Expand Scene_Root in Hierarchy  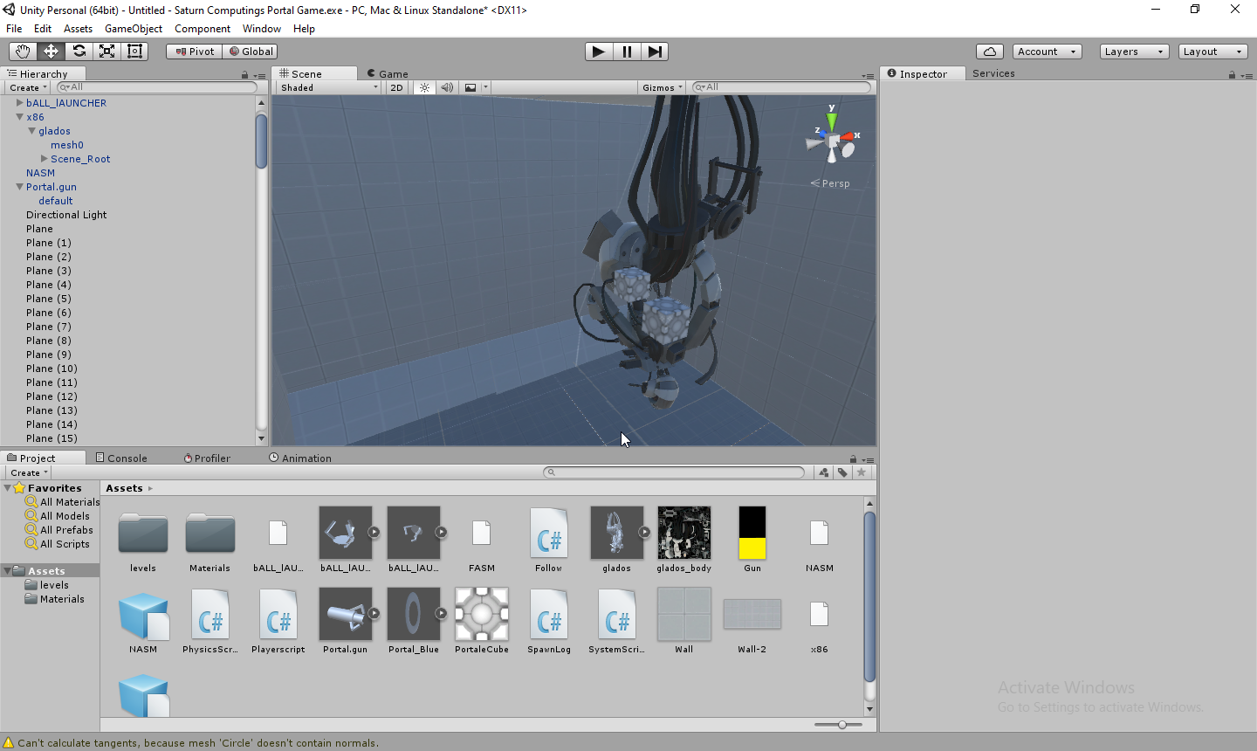pos(44,159)
